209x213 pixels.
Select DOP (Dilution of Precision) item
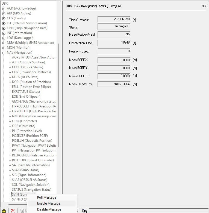click(31, 82)
